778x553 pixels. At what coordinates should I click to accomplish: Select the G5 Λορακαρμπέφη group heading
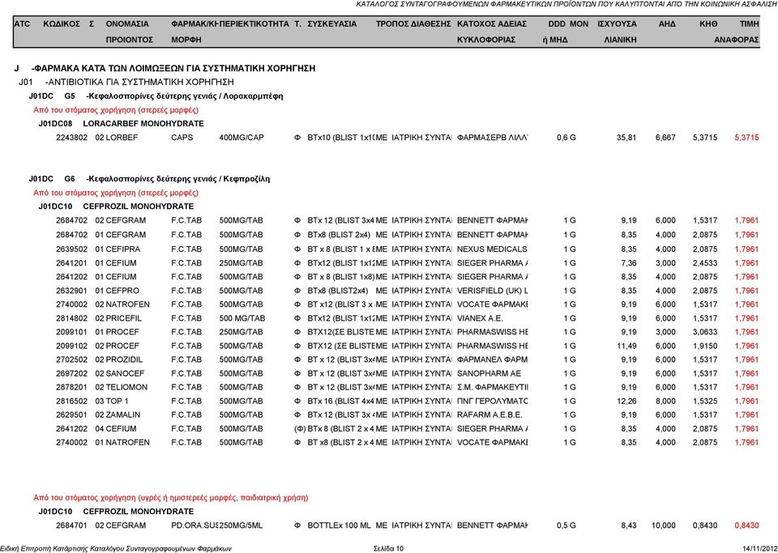coord(156,96)
